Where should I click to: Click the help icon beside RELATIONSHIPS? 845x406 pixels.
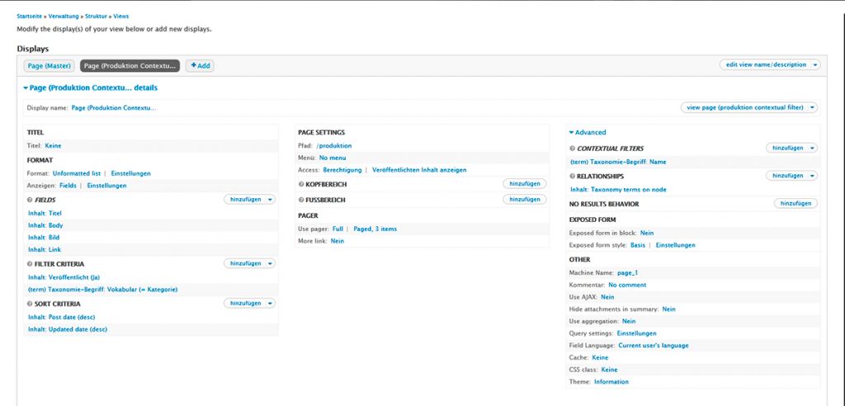572,177
